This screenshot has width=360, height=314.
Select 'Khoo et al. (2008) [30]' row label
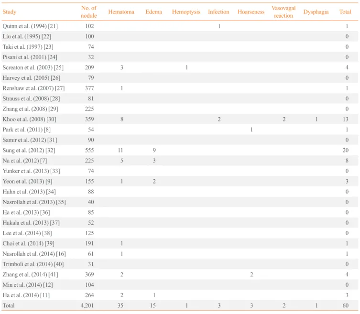[29, 119]
